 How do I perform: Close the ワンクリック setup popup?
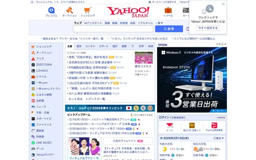(x=223, y=4)
